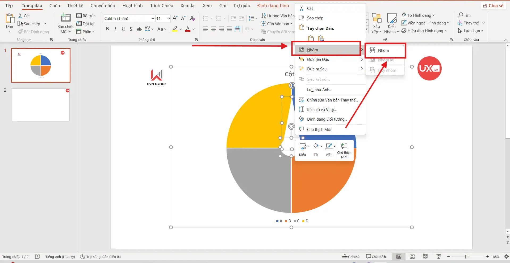510x263 pixels.
Task: Select Nhóm in the submenu
Action: 383,50
